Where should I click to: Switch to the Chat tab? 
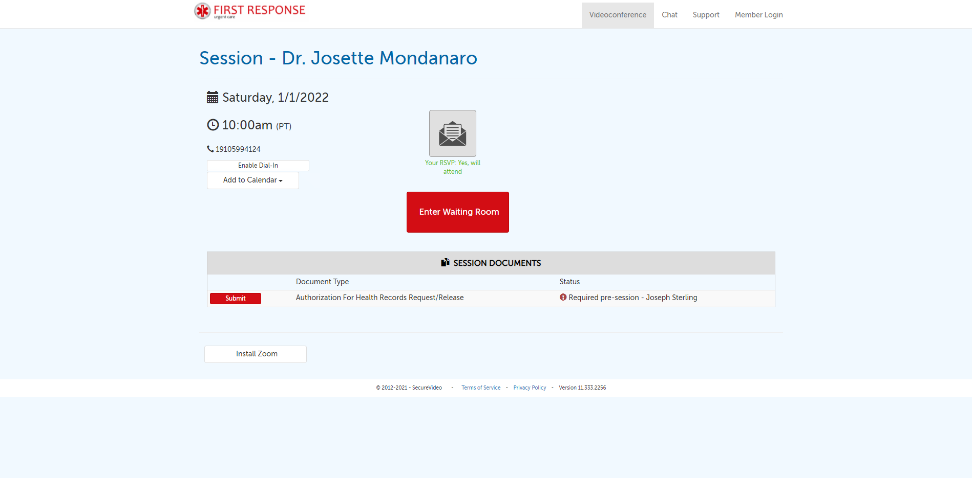pos(669,15)
